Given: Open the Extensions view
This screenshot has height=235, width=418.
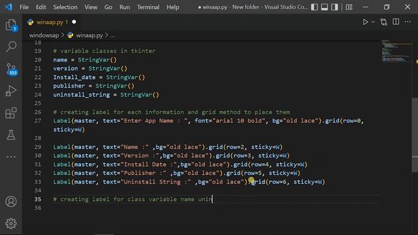Looking at the screenshot, I should coord(11,113).
